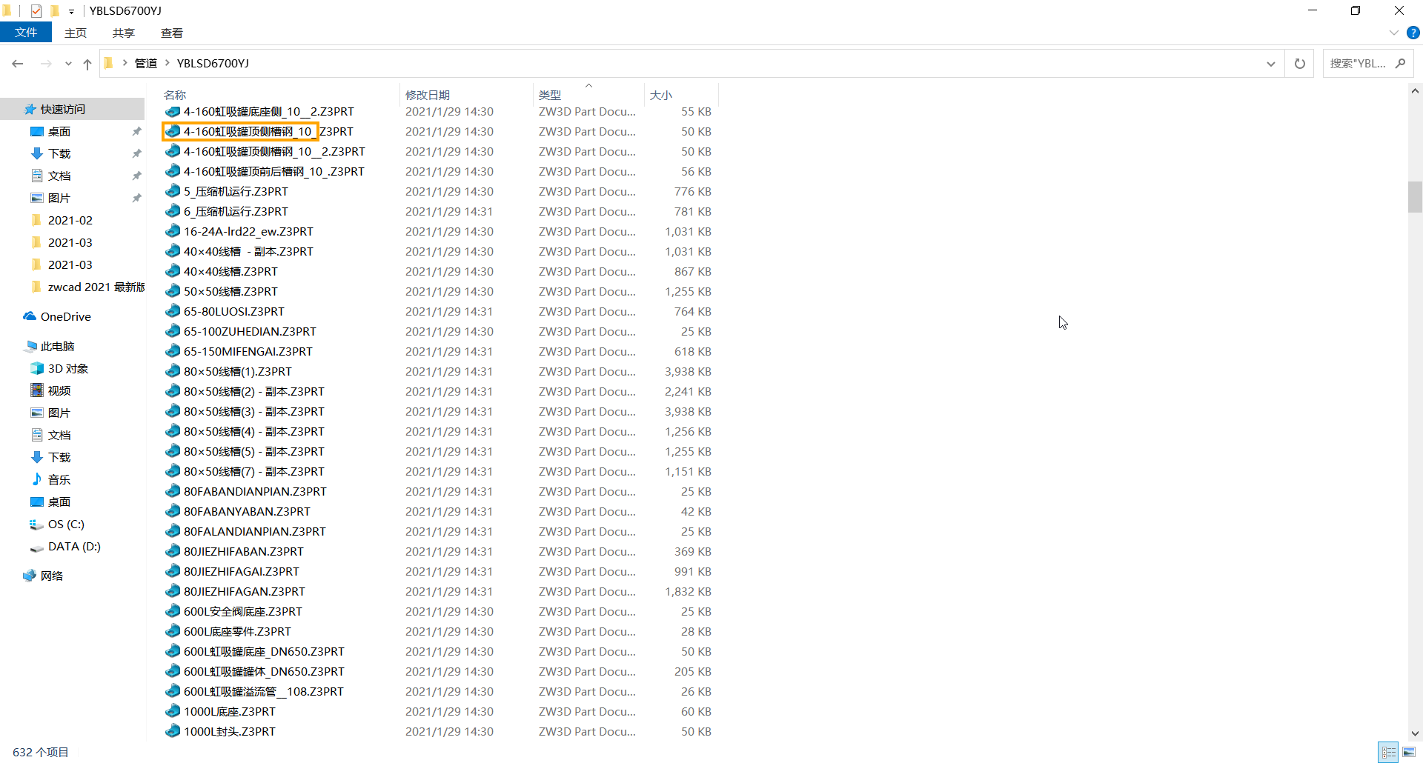Open 3D 对象 folder
The image size is (1423, 763).
68,368
